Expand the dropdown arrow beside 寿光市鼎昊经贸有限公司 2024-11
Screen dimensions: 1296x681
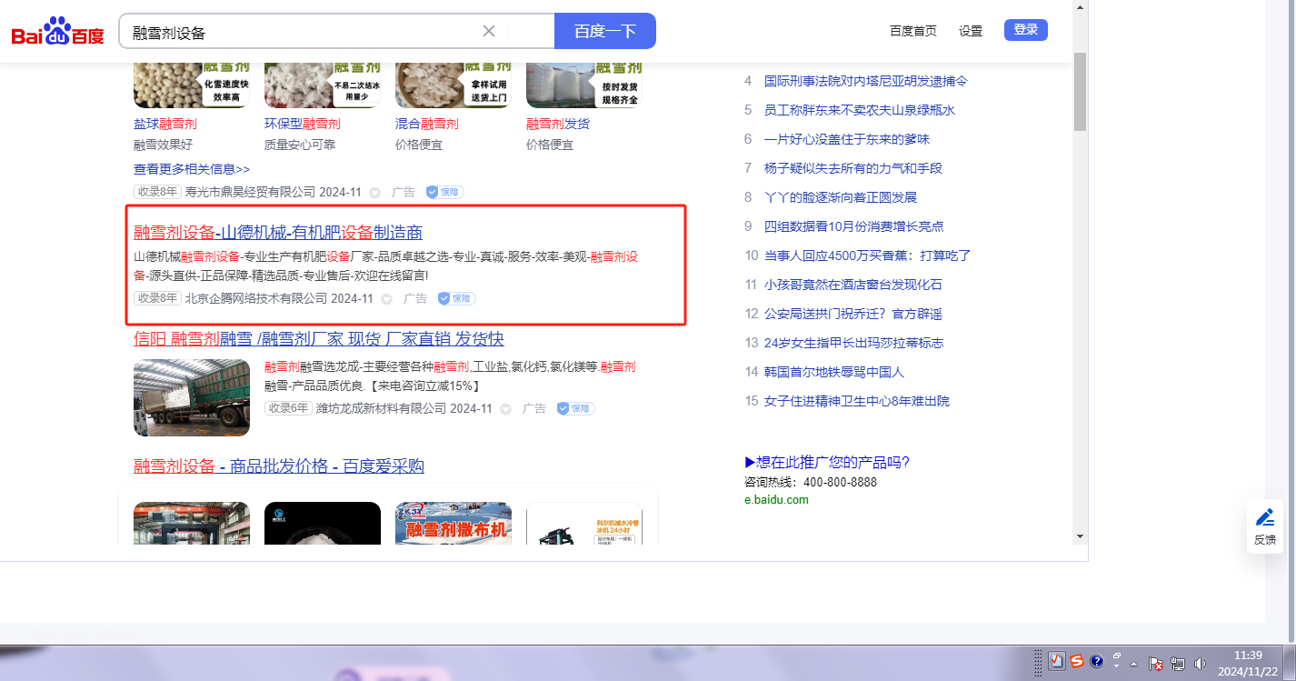coord(374,193)
